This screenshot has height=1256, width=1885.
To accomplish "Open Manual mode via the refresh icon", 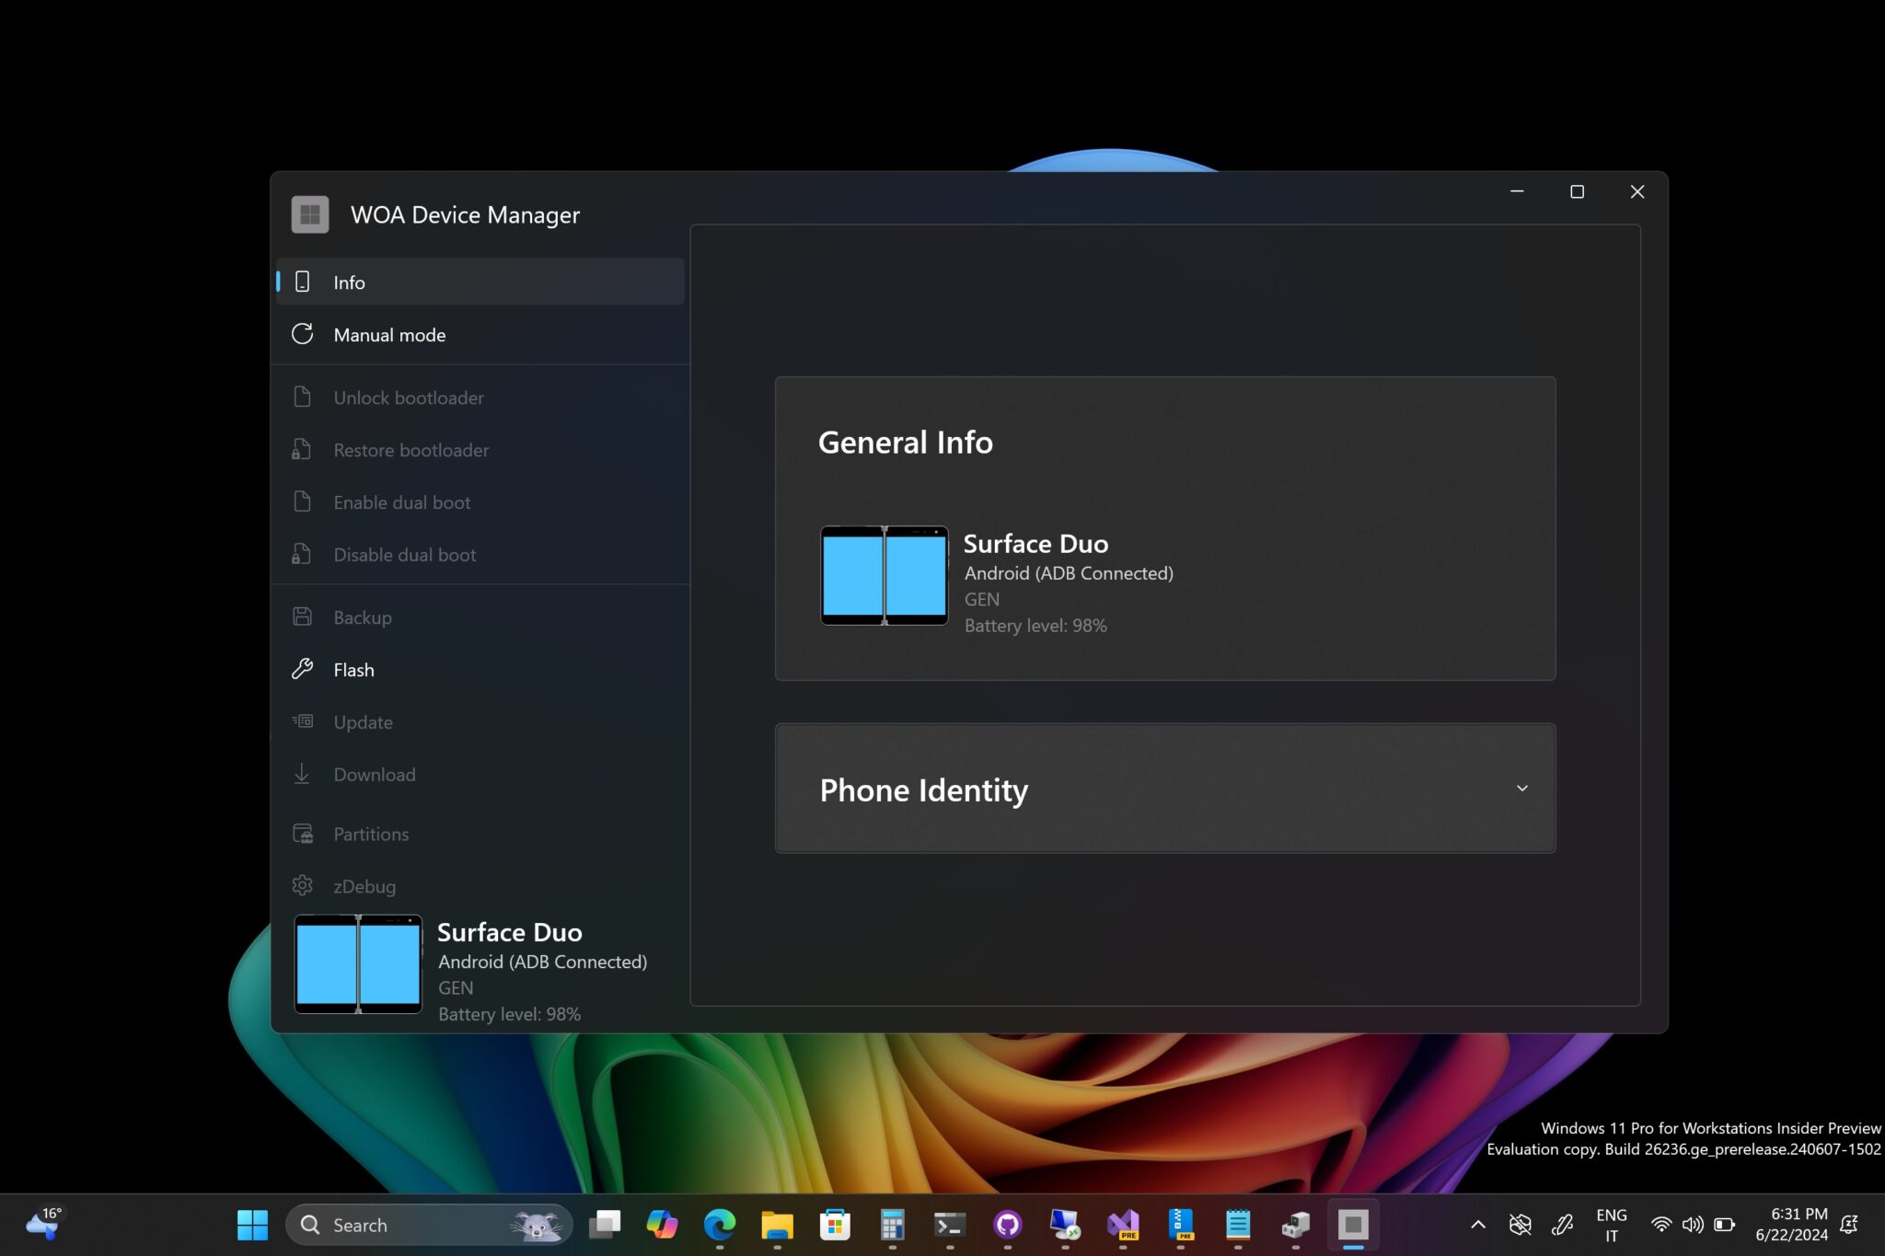I will coord(303,334).
